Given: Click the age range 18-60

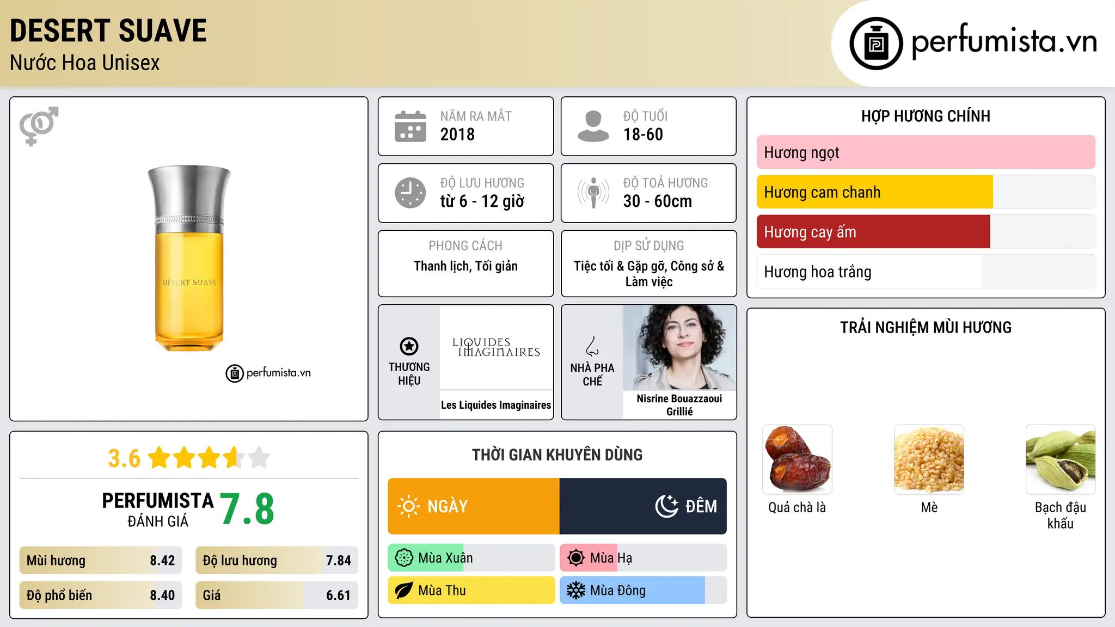Looking at the screenshot, I should pyautogui.click(x=643, y=134).
